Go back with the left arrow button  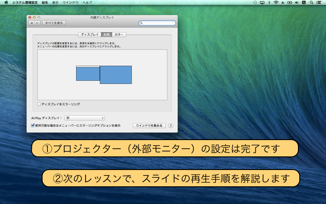31,23
